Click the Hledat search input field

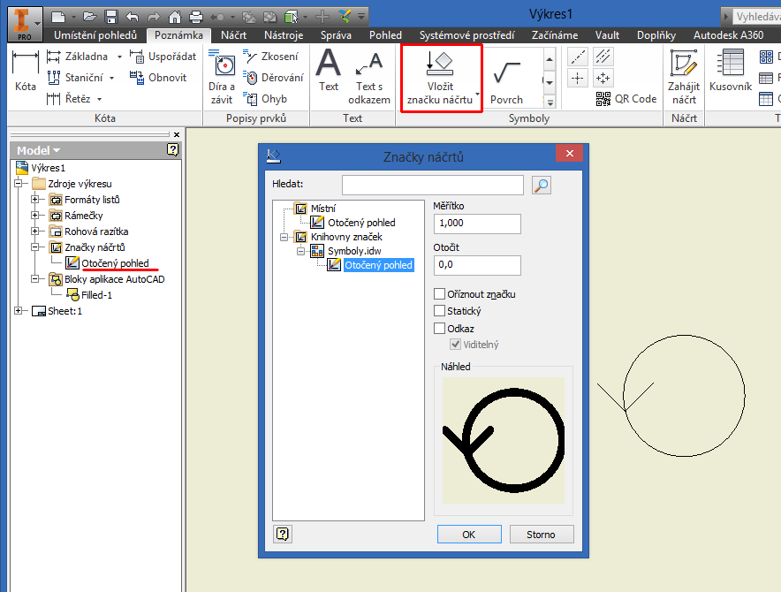[432, 185]
